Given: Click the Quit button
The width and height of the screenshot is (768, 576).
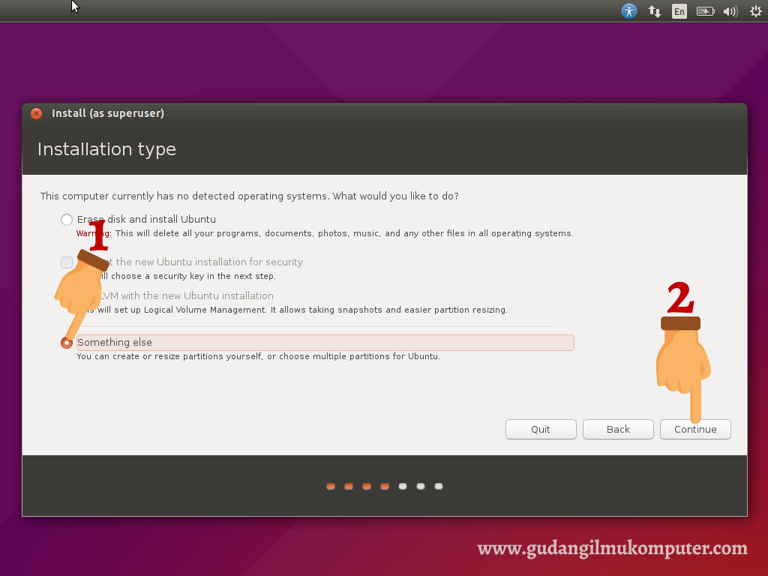Looking at the screenshot, I should tap(541, 429).
